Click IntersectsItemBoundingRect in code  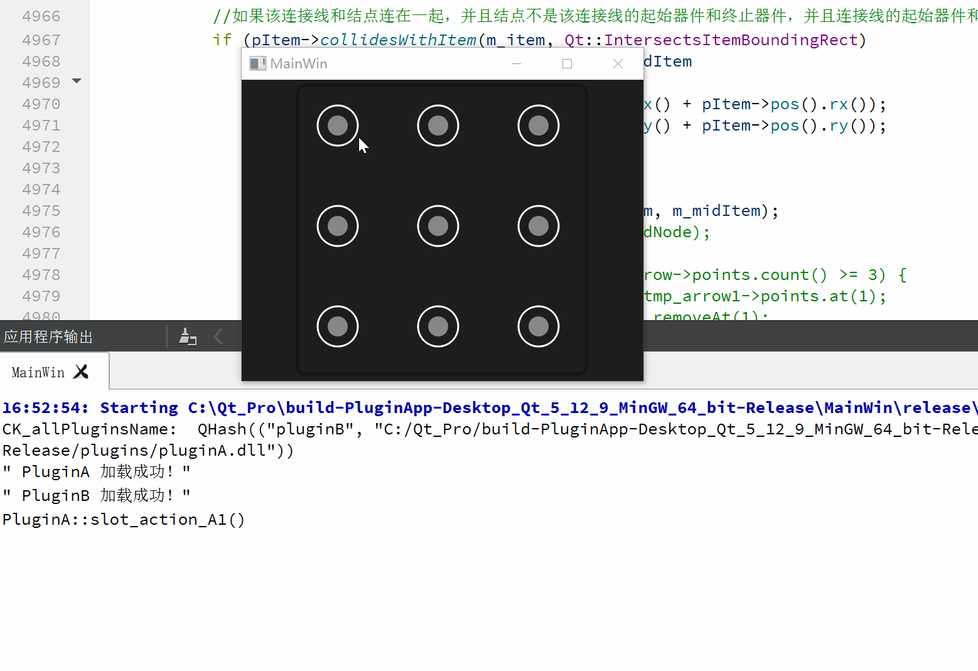pos(731,40)
